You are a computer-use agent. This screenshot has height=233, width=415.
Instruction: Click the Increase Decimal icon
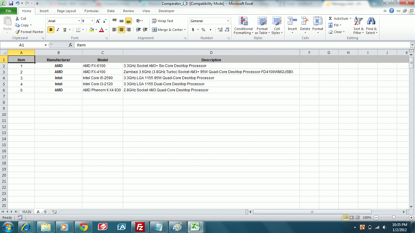tap(221, 30)
